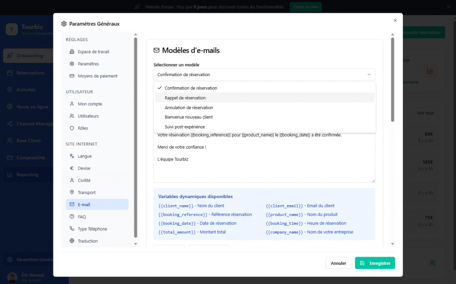The image size is (456, 284).
Task: Choose the checked Confirmation de réservation option
Action: click(191, 88)
